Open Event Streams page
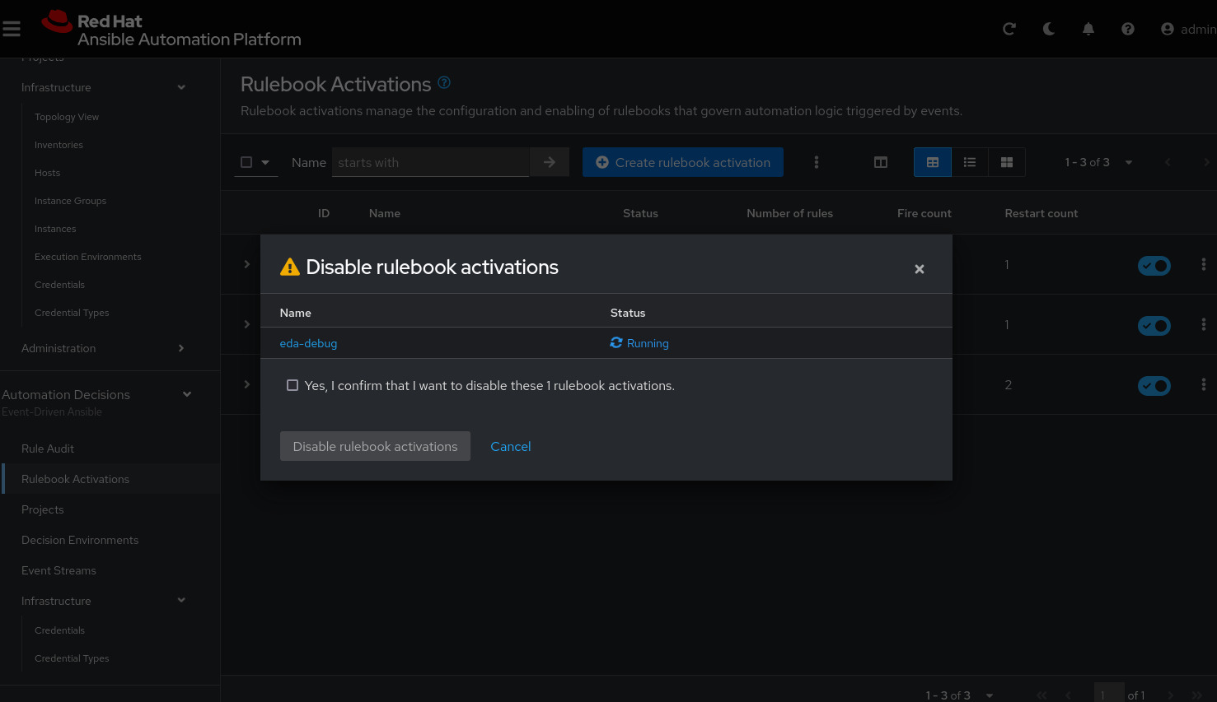Viewport: 1217px width, 702px height. [x=59, y=570]
